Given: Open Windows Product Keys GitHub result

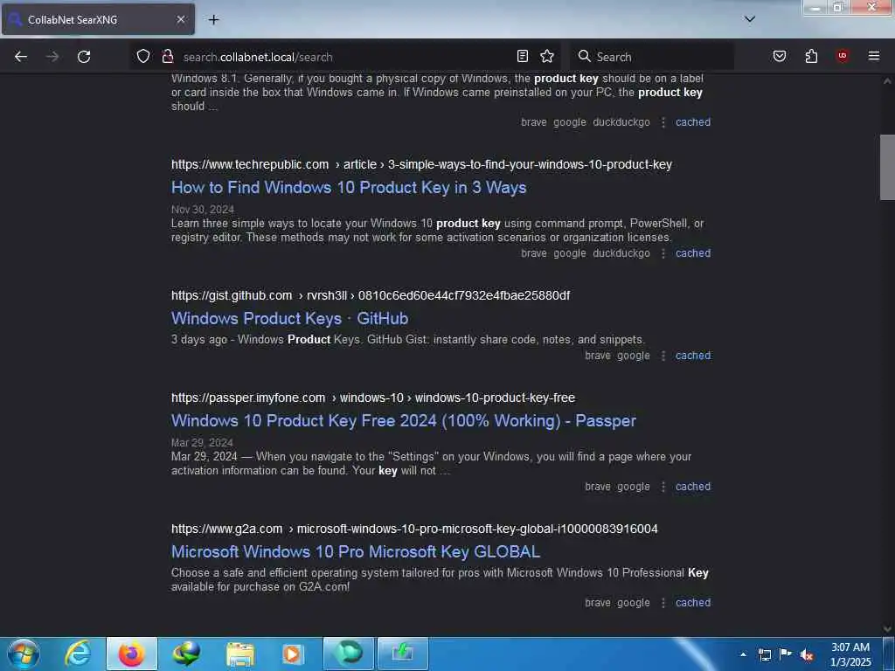Looking at the screenshot, I should click(x=290, y=318).
